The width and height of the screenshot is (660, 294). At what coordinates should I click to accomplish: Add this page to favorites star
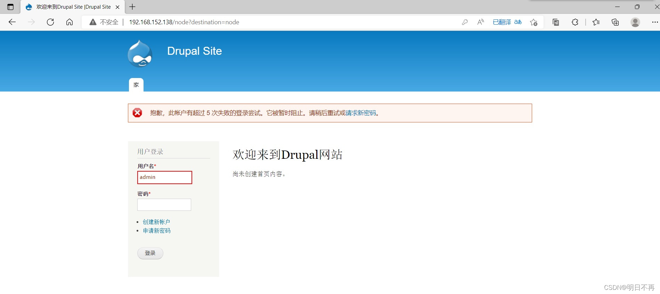pos(534,23)
